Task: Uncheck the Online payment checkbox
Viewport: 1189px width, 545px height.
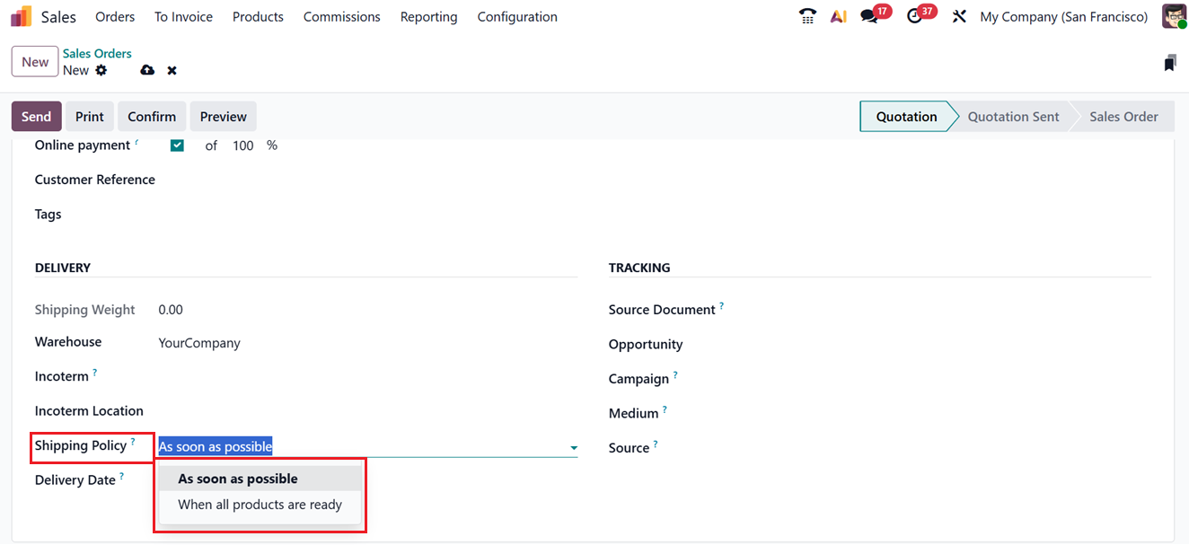Action: 177,145
